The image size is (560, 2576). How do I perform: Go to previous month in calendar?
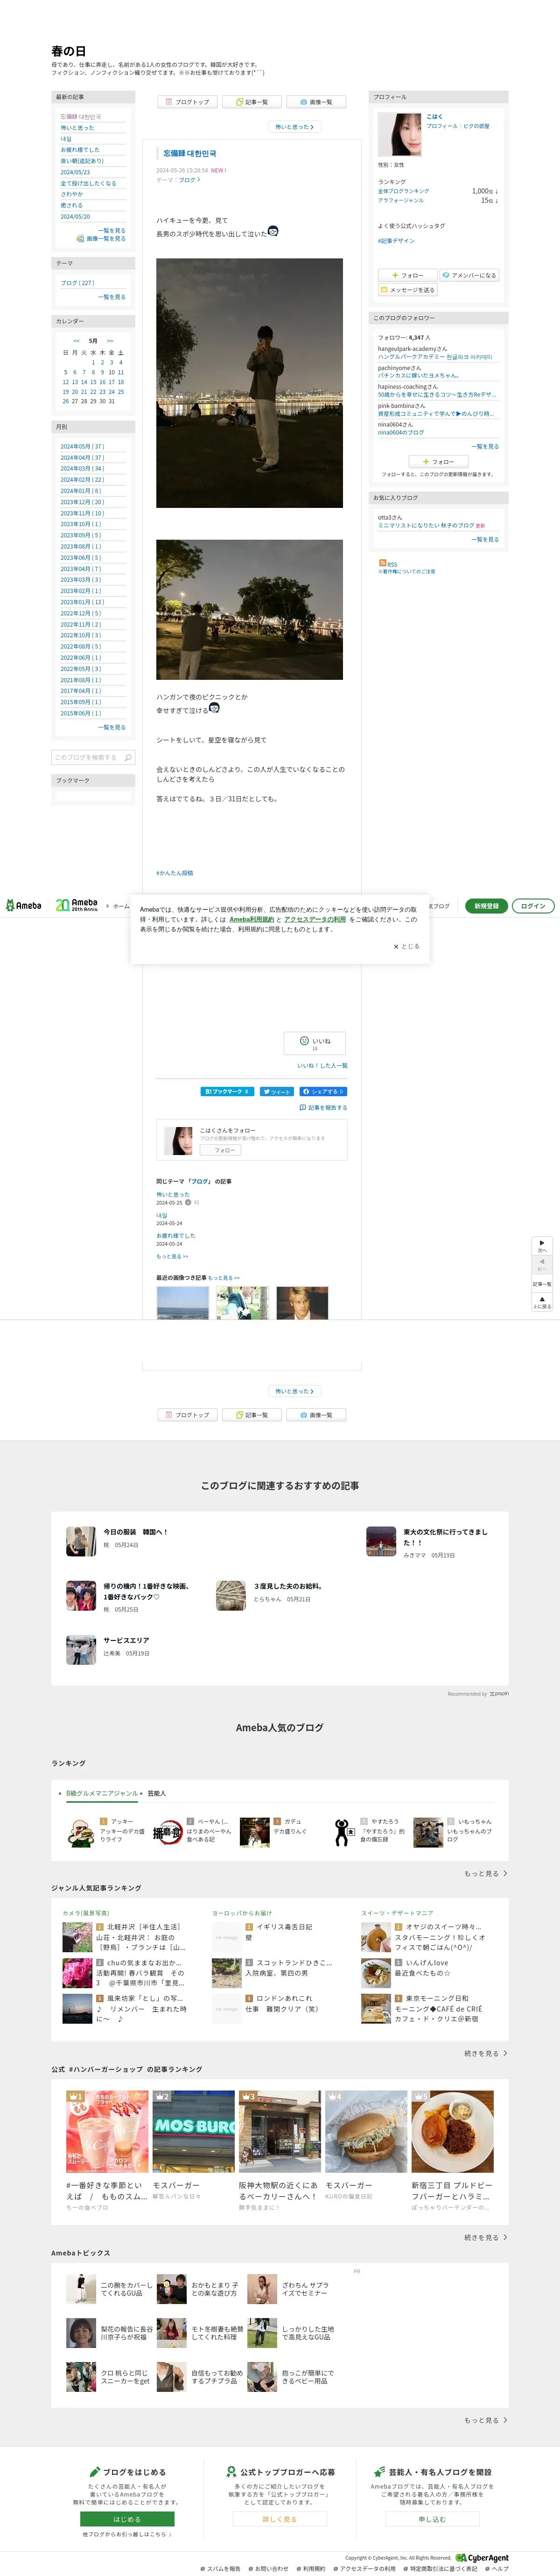click(x=77, y=341)
